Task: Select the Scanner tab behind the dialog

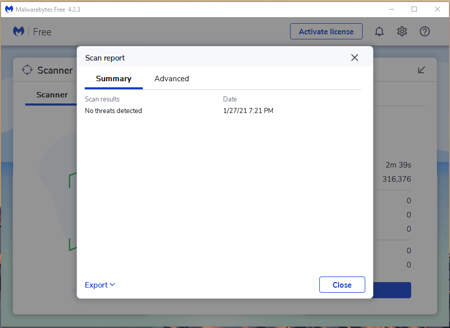Action: pos(52,95)
